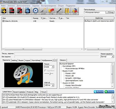Viewport: 116px width, 109px height.
Task: Open the SETTINGS wrench icon
Action: click(x=59, y=11)
